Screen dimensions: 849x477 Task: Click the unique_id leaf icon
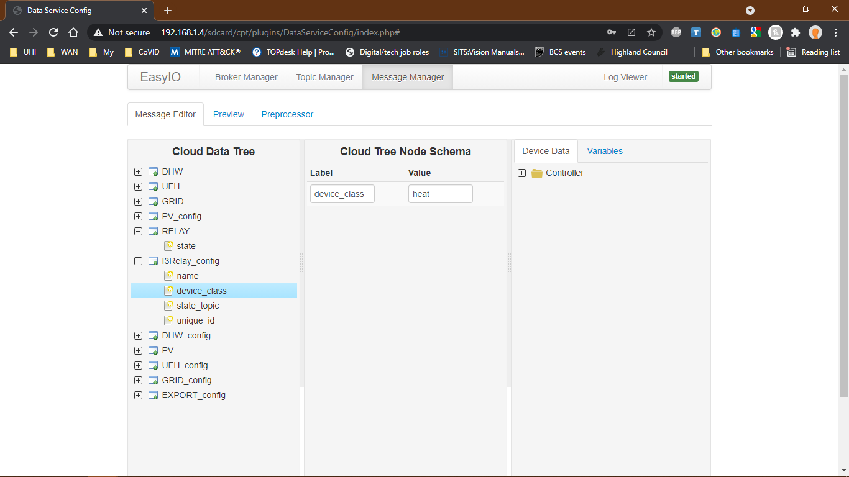pos(168,320)
